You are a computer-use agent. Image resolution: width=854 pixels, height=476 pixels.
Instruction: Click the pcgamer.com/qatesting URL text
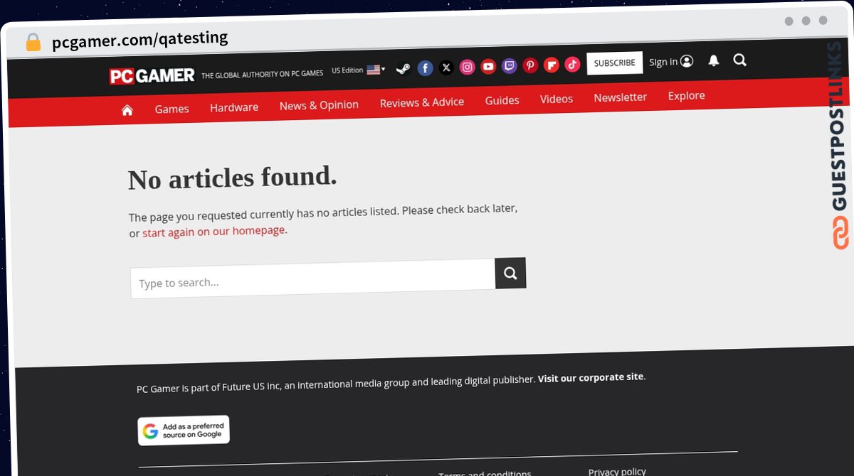[140, 39]
